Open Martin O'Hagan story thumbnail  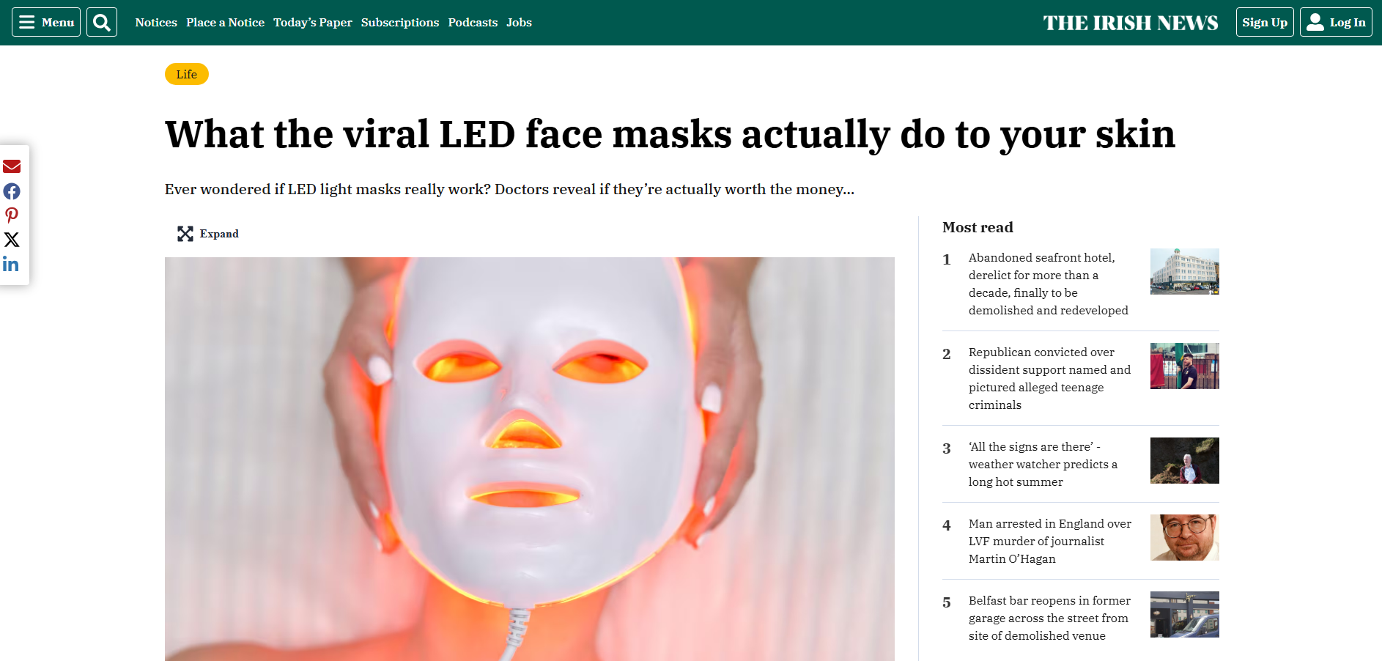[x=1184, y=537]
